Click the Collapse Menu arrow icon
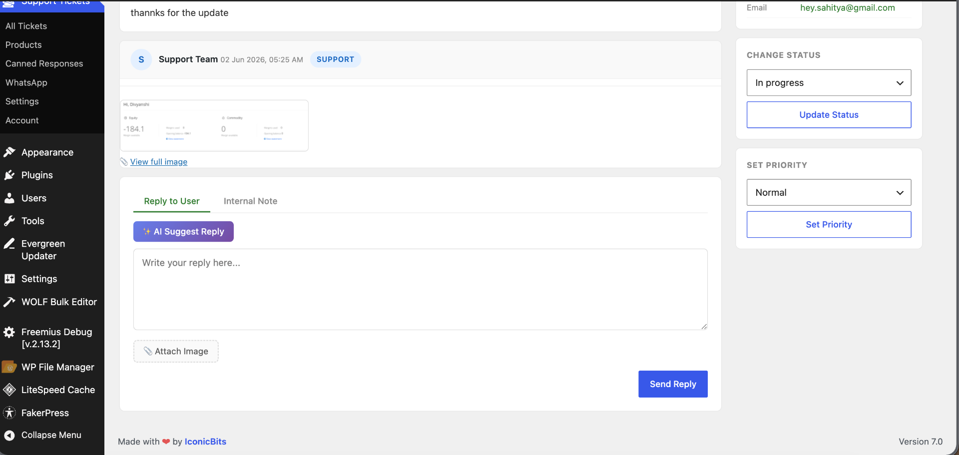 point(9,436)
